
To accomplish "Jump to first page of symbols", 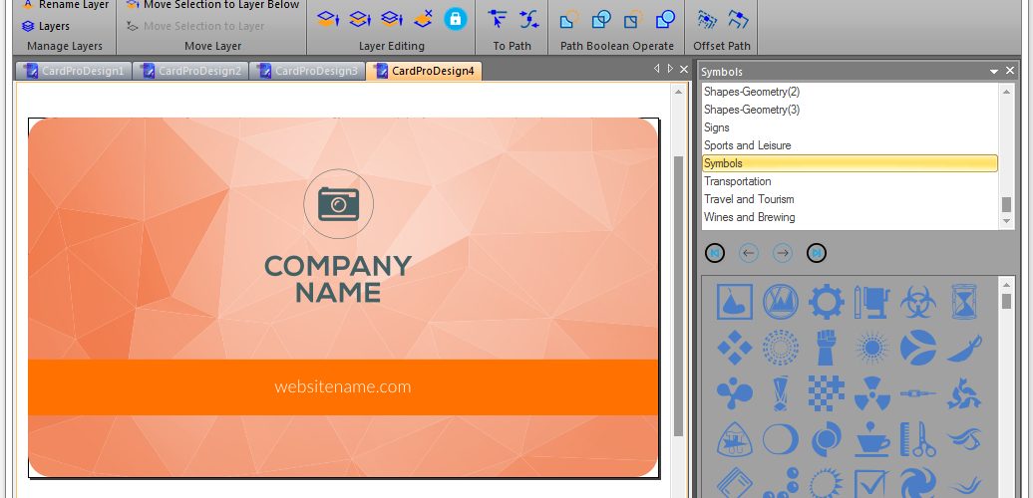I will pyautogui.click(x=715, y=253).
